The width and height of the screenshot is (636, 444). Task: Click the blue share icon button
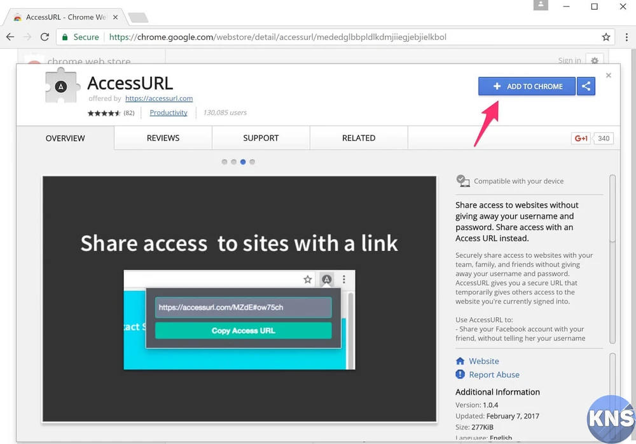(x=586, y=86)
